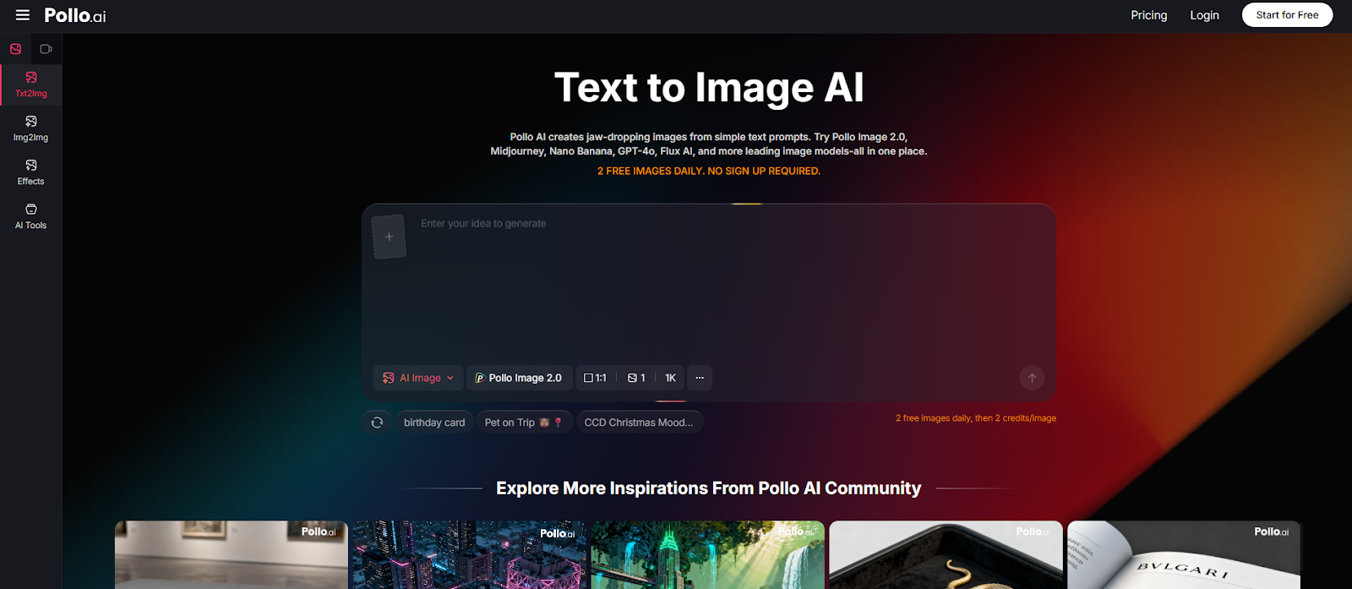The image size is (1352, 589).
Task: Select the 1K resolution option
Action: tap(670, 378)
